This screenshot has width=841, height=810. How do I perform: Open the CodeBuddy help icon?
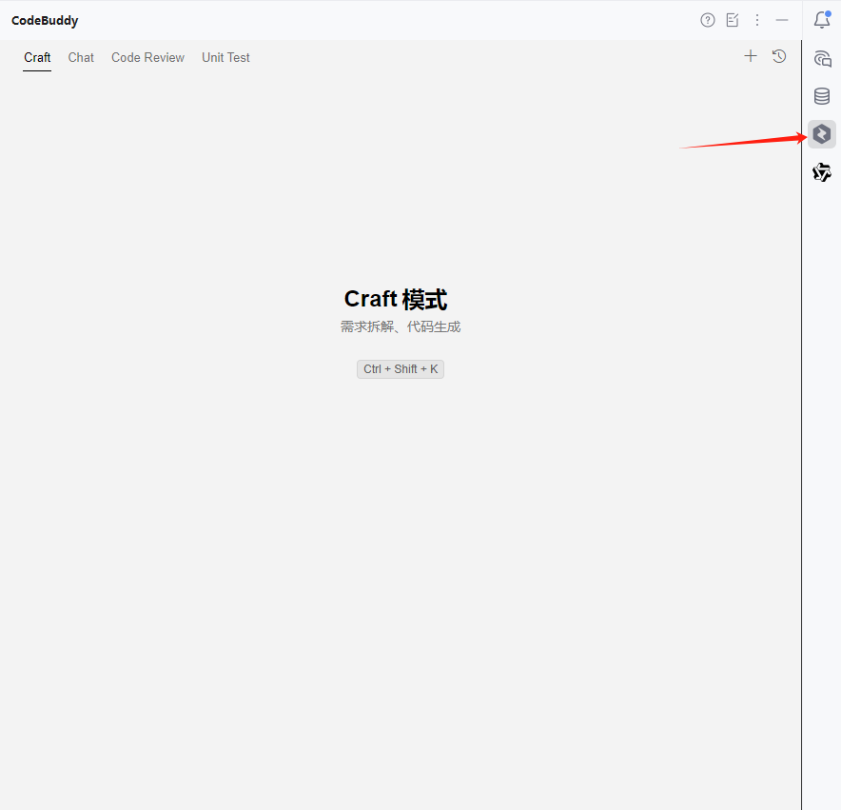click(708, 20)
